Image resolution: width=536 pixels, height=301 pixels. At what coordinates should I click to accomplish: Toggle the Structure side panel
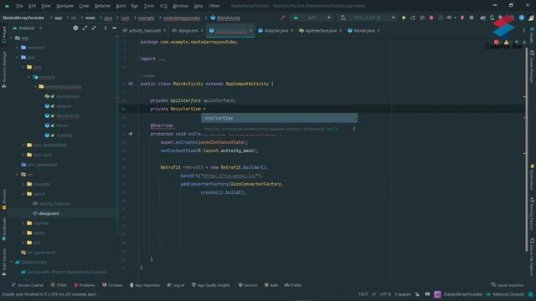point(4,200)
